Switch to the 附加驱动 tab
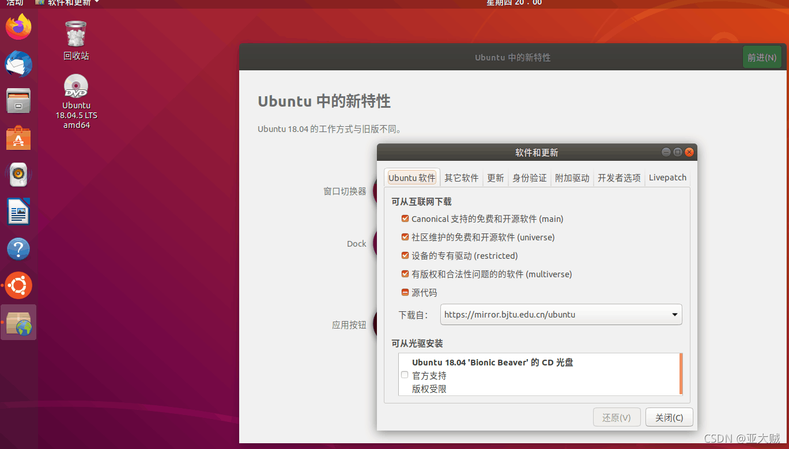Viewport: 789px width, 449px height. pos(572,178)
